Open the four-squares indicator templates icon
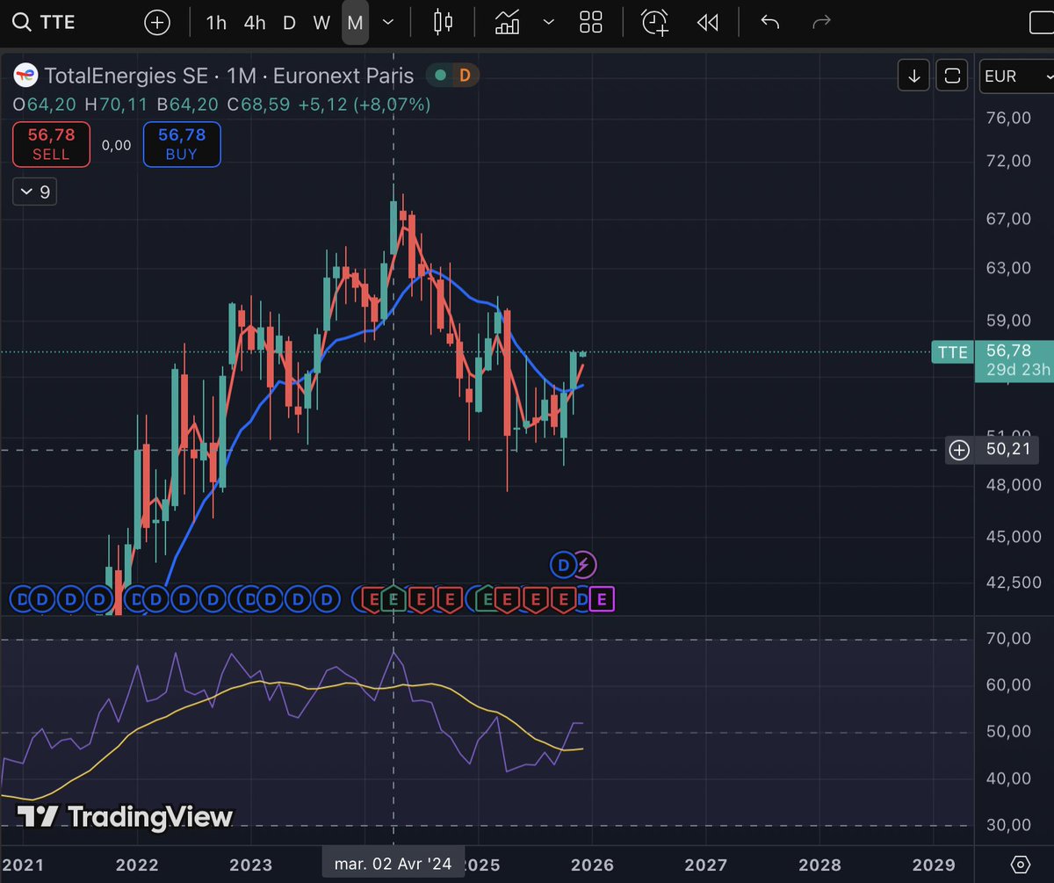1054x883 pixels. coord(591,23)
